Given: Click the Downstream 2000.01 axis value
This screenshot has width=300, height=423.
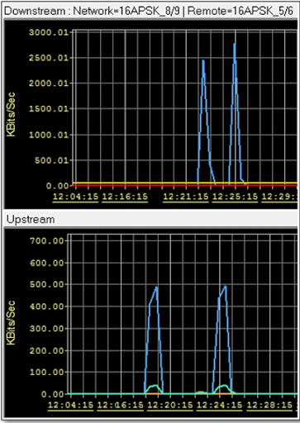Looking at the screenshot, I should pyautogui.click(x=49, y=83).
